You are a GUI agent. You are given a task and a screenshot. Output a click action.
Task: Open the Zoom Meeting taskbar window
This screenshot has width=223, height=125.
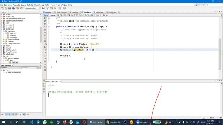143,122
